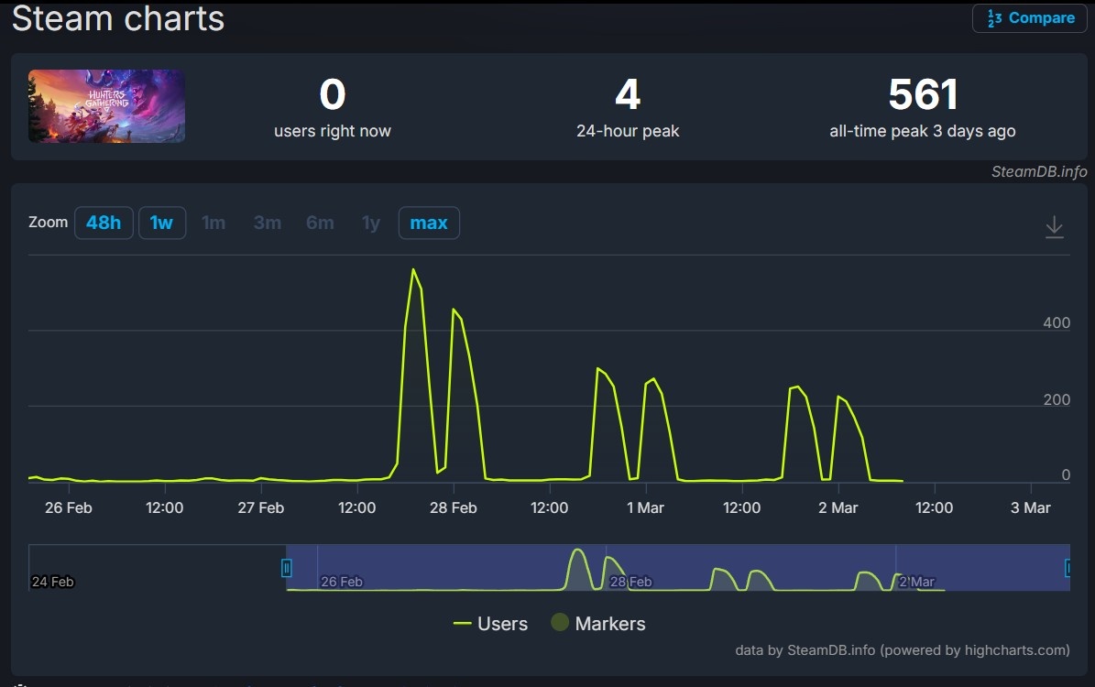Toggle the Markers series in legend
The height and width of the screenshot is (687, 1095).
click(598, 624)
